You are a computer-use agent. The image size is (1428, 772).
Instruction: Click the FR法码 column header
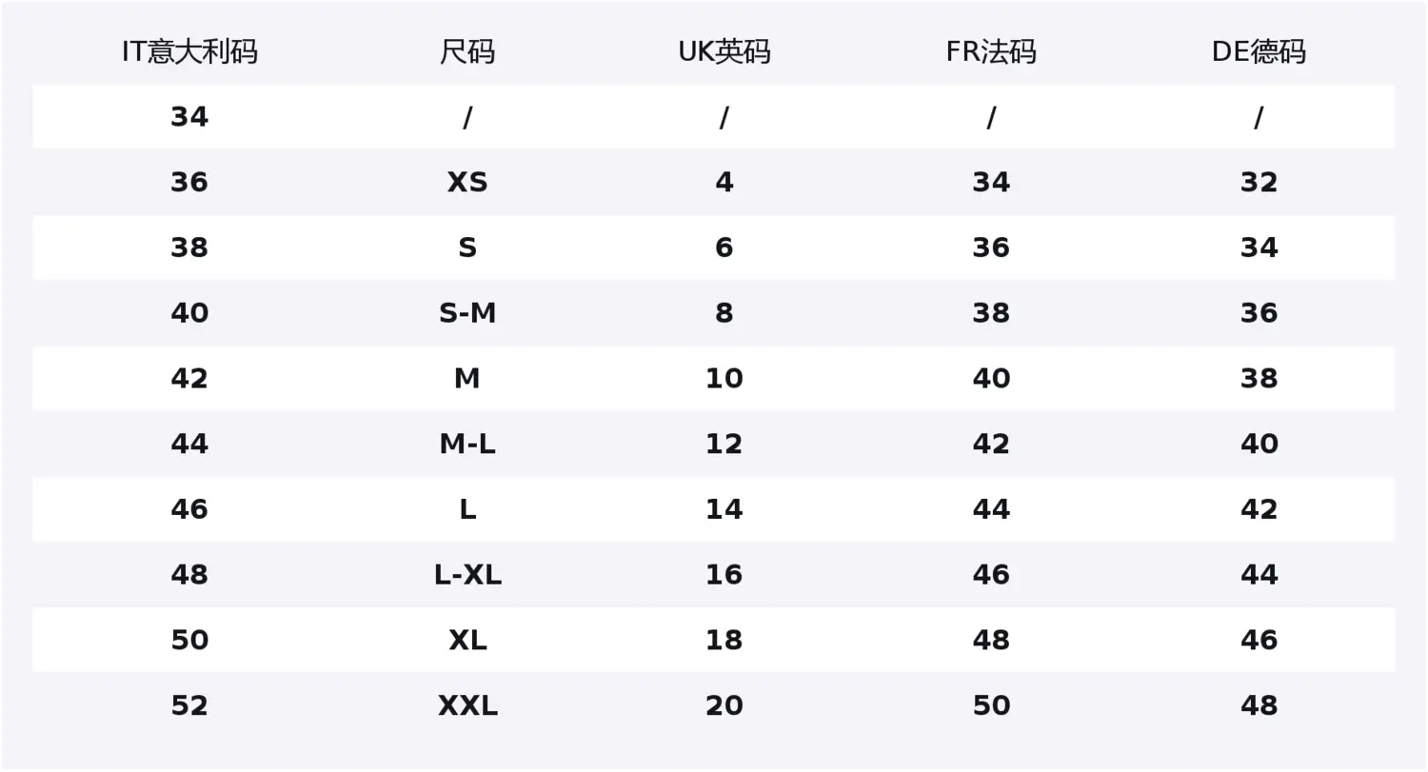pos(991,51)
